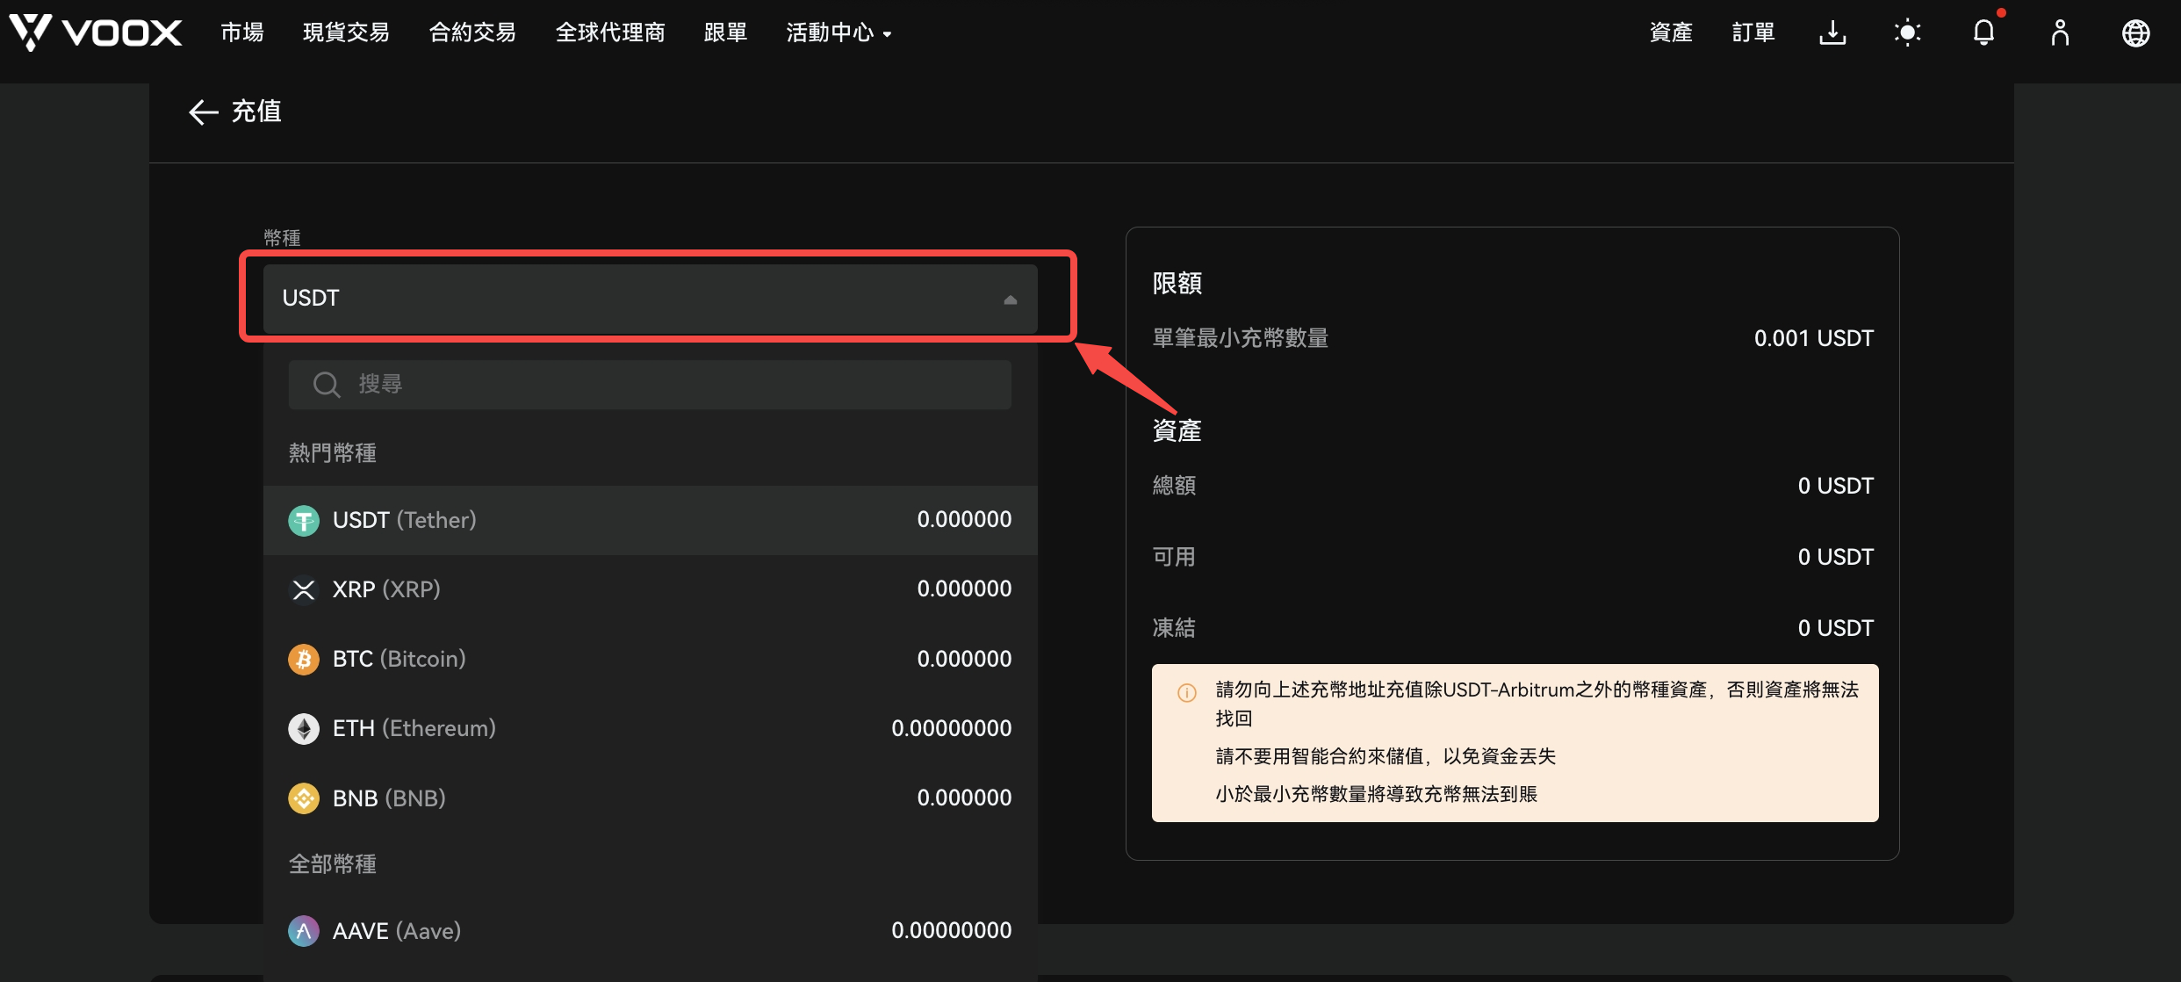The image size is (2181, 982).
Task: Click the Aave coin icon
Action: pos(304,931)
